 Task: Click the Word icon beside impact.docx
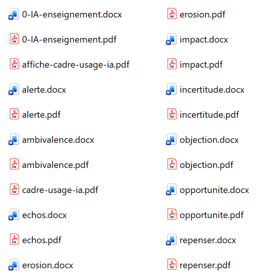[x=171, y=40]
